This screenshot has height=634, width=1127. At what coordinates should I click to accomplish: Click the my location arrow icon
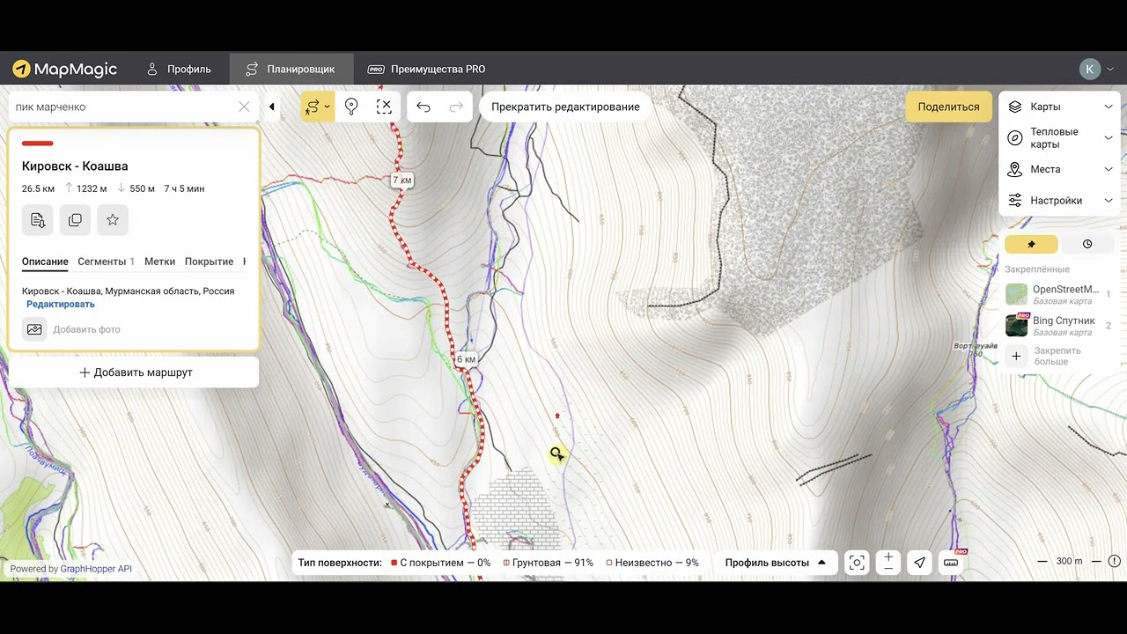[919, 563]
